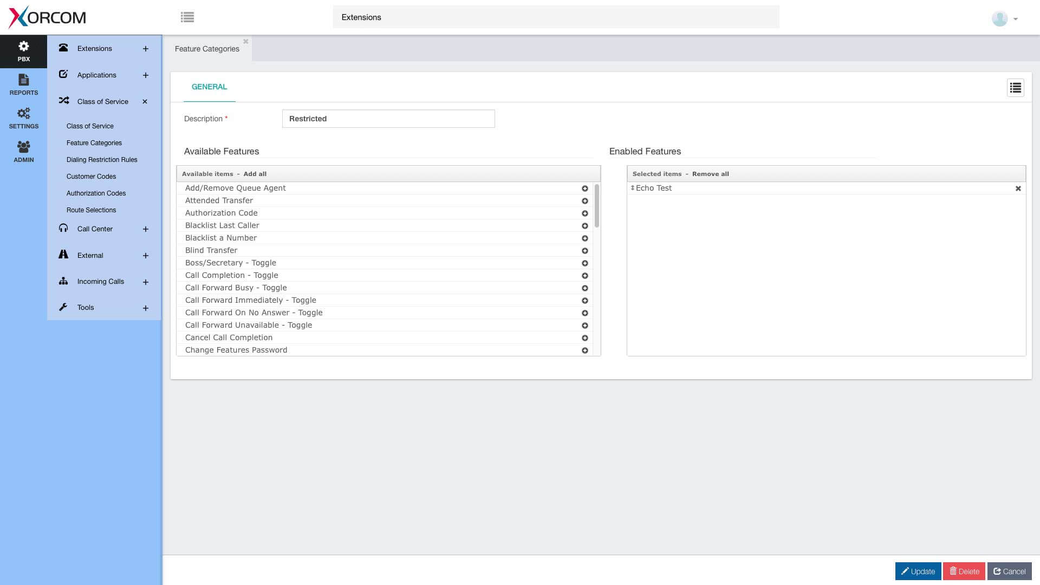
Task: Add Call Completion - Toggle via plus icon
Action: 584,276
